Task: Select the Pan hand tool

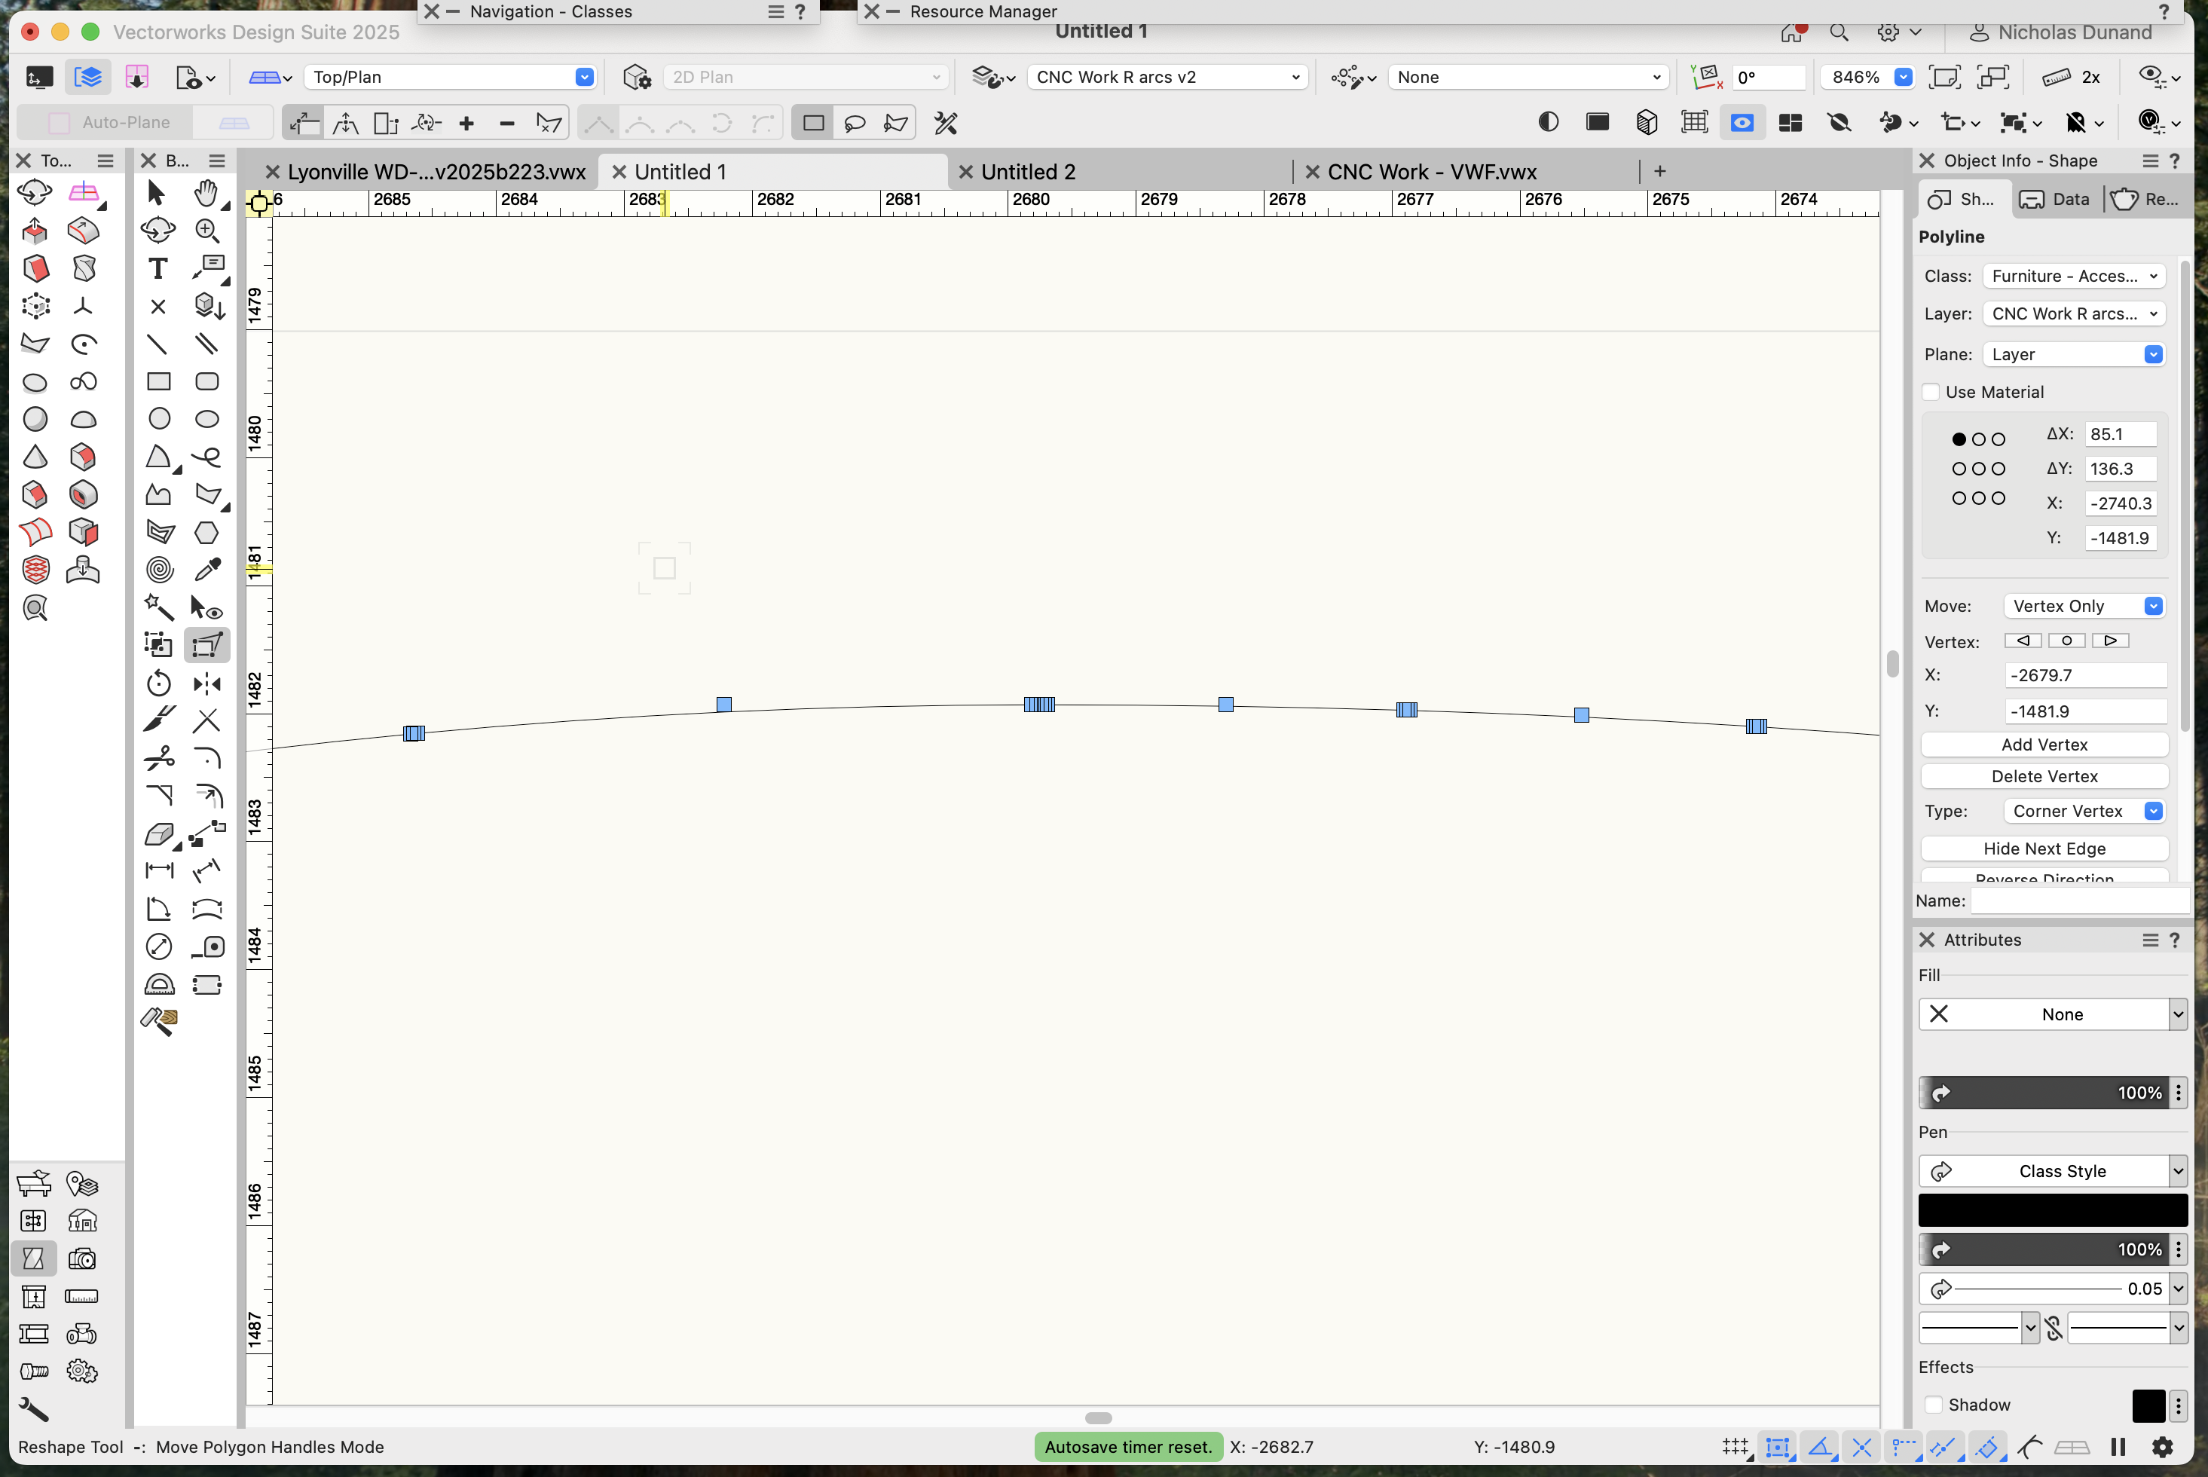Action: tap(205, 193)
